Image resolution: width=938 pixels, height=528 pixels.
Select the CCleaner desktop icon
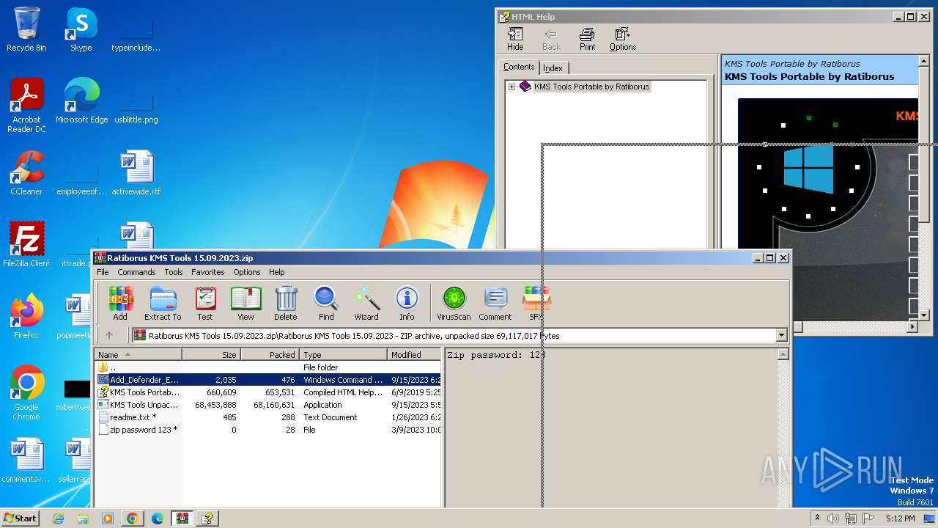(26, 173)
